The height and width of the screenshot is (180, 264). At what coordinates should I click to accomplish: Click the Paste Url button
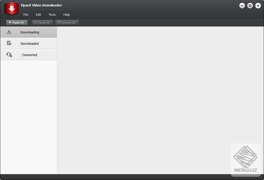[17, 23]
